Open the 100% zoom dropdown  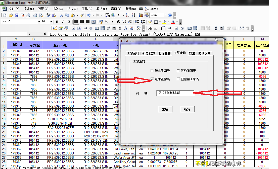(x=165, y=15)
